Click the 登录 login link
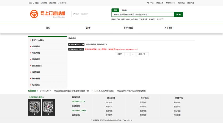 (x=37, y=3)
